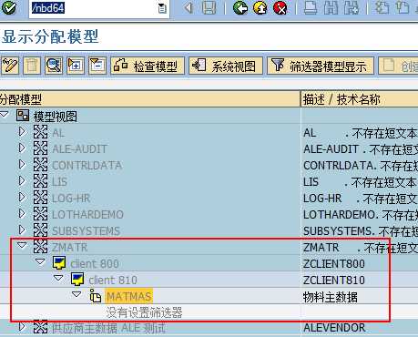Click the 分配模型 column header
The image size is (418, 337).
tap(150, 99)
